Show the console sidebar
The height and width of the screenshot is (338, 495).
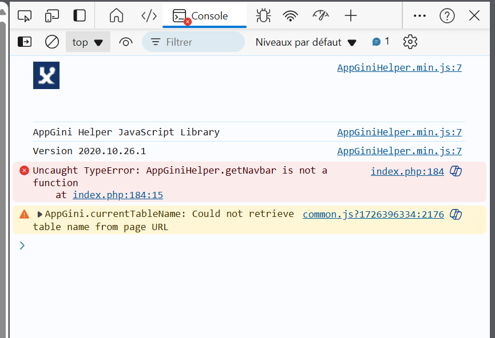[x=25, y=42]
